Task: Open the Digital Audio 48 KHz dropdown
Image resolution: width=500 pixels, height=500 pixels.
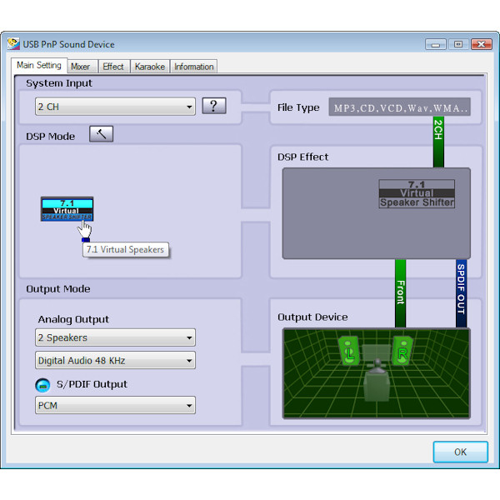Action: tap(115, 361)
